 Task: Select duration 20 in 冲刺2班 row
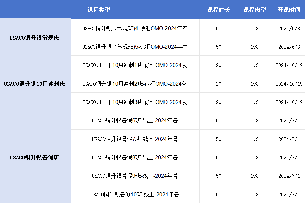click(219, 84)
